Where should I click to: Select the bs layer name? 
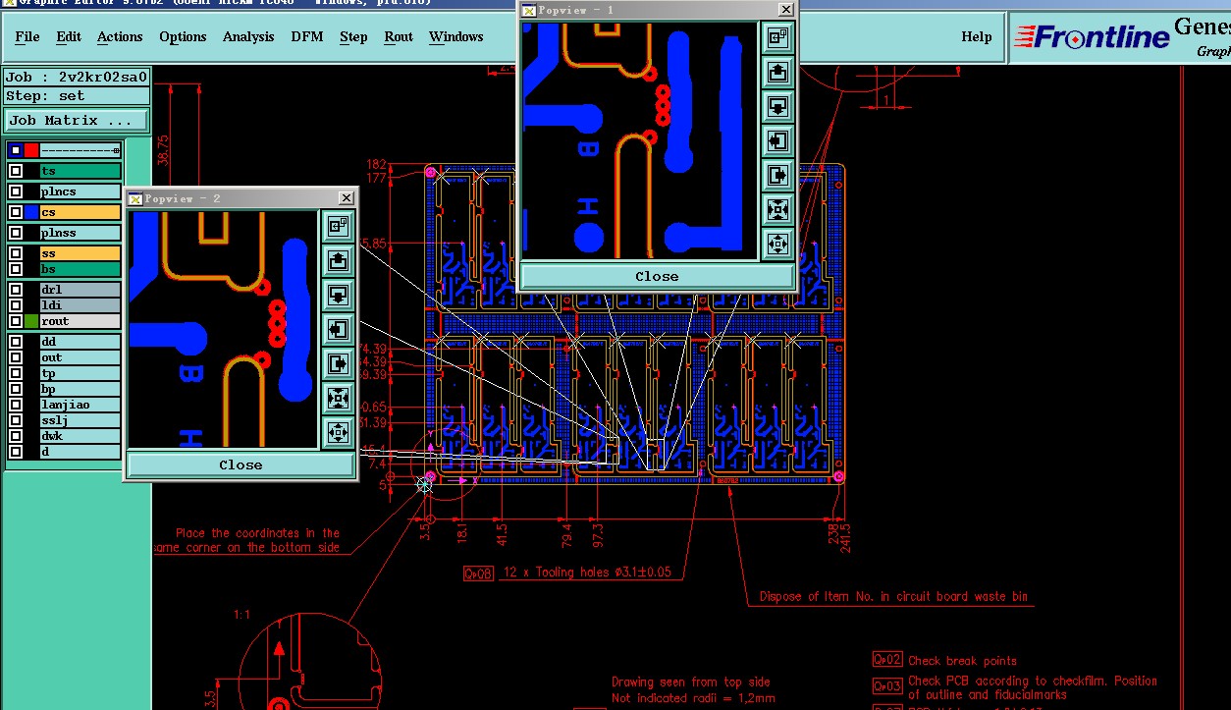click(80, 269)
